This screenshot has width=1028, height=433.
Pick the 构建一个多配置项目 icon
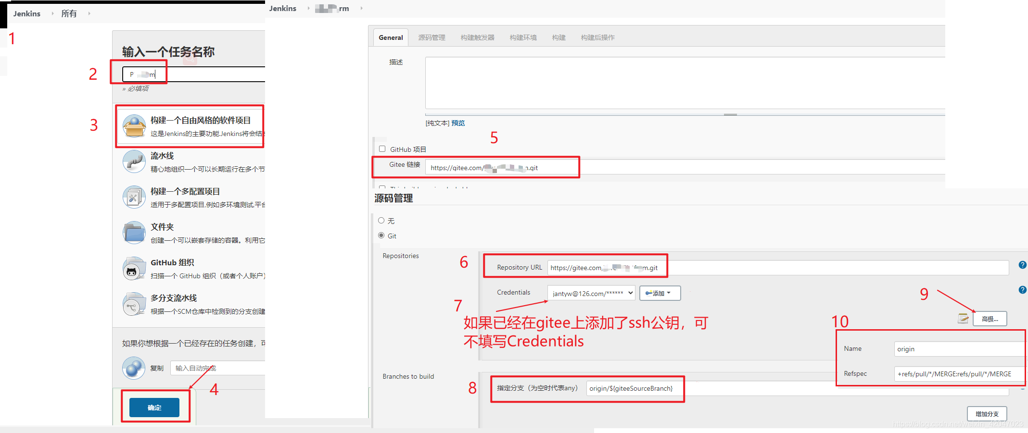point(134,197)
